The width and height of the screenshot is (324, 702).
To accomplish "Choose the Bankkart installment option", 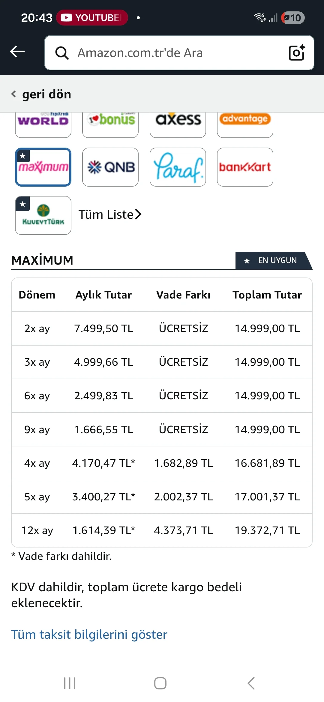I will 245,167.
